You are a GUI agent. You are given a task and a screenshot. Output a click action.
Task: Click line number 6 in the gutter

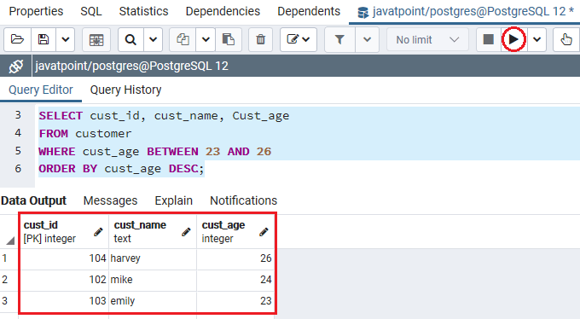pyautogui.click(x=18, y=169)
